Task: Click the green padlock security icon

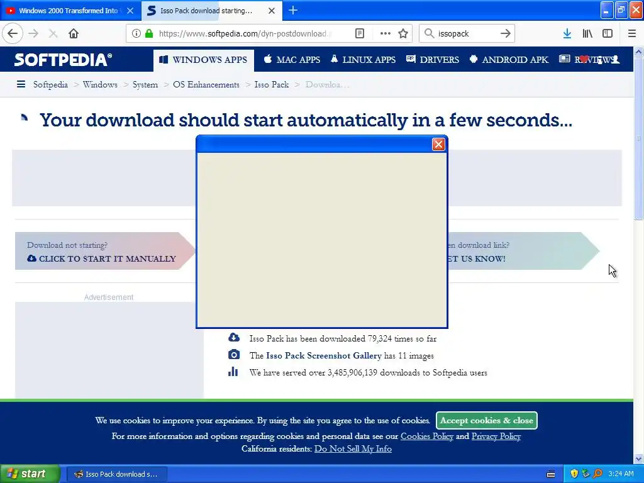Action: [148, 33]
